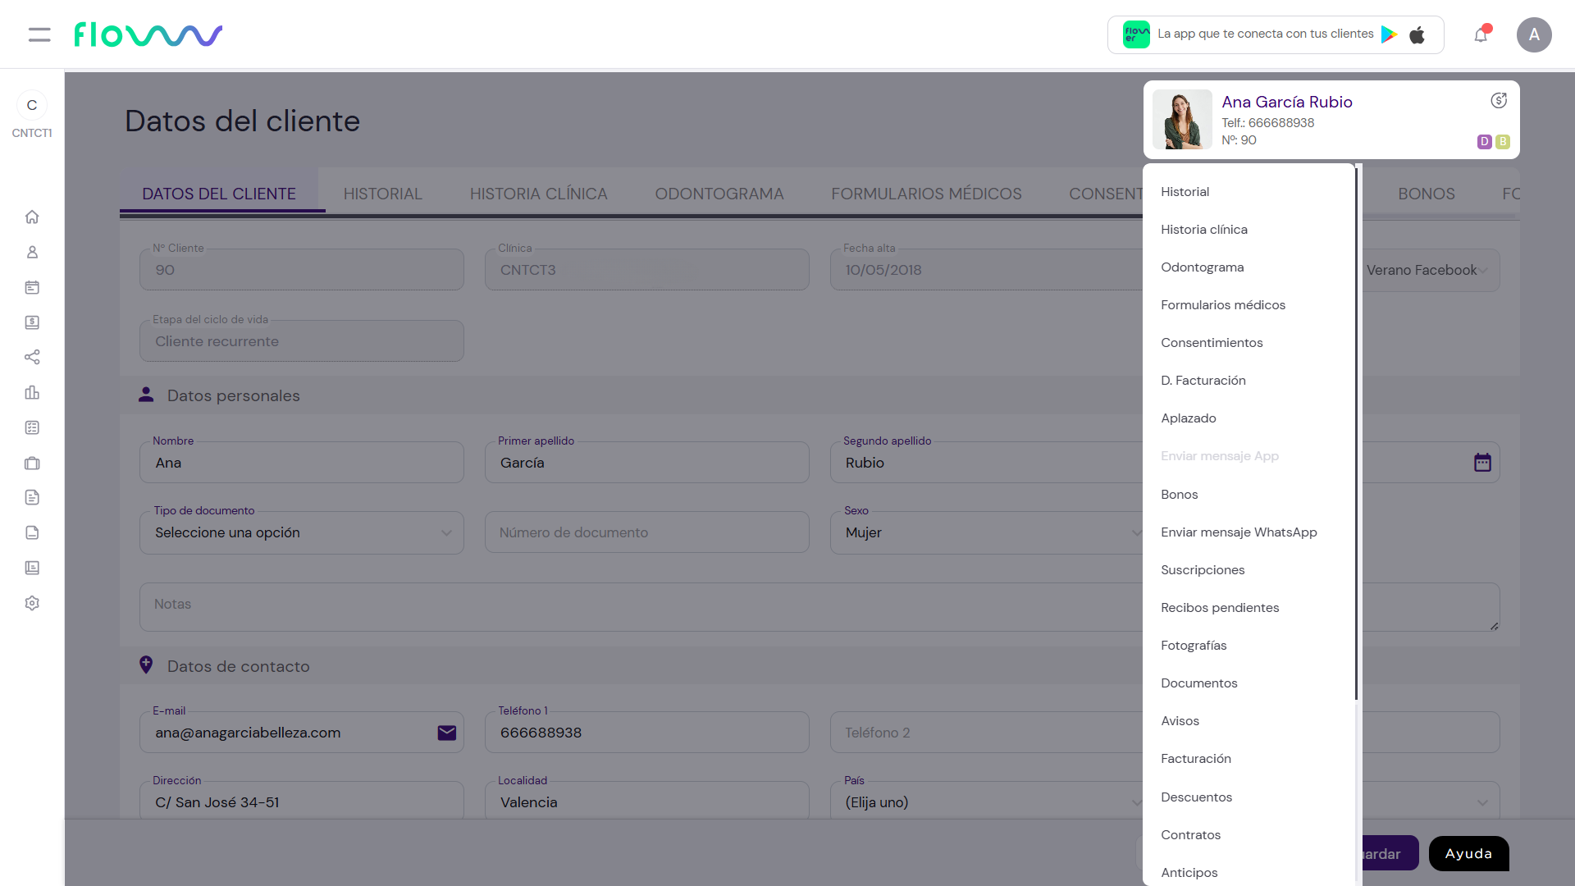This screenshot has width=1575, height=886.
Task: Open the hamburger menu icon
Action: [39, 34]
